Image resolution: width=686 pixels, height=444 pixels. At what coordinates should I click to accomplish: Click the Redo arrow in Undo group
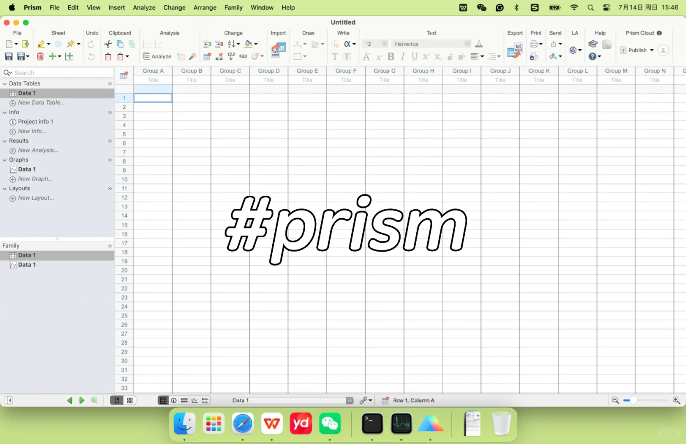click(91, 44)
